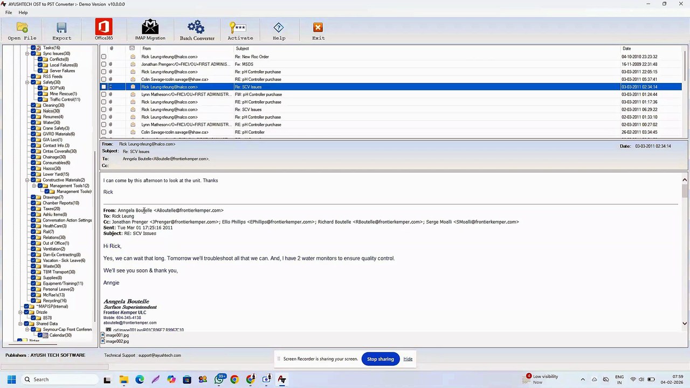Uncheck the Nalco(30) folder checkbox

tap(33, 111)
